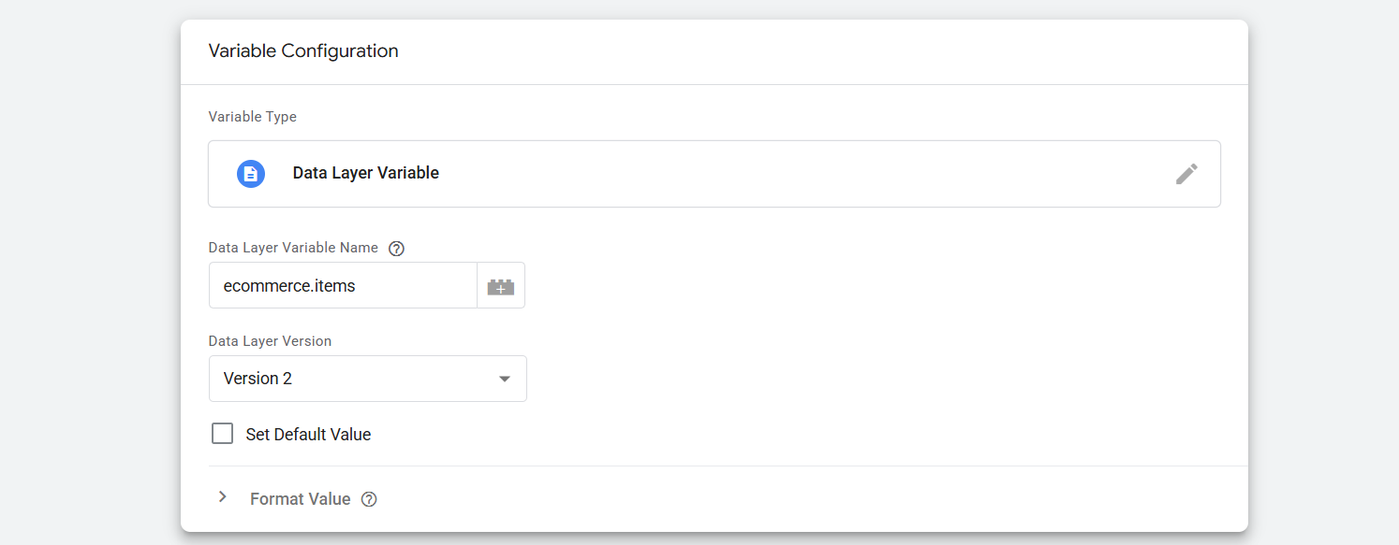
Task: Click help icon beside Data Layer Variable Name
Action: click(x=396, y=249)
